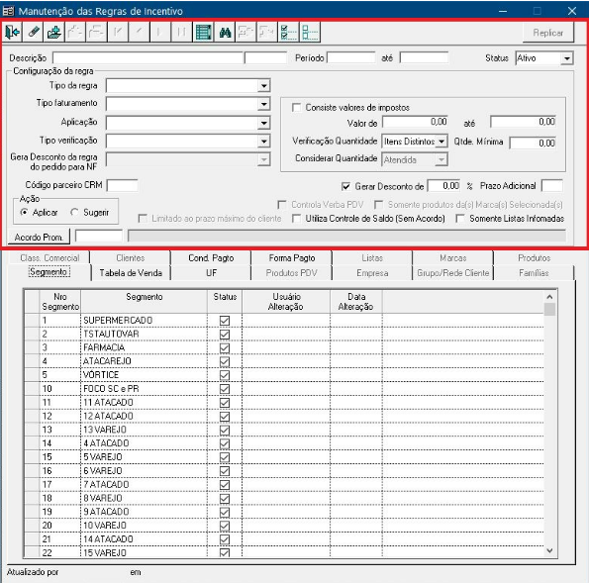589x583 pixels.
Task: Click the Valor de amount field
Action: tap(415, 122)
